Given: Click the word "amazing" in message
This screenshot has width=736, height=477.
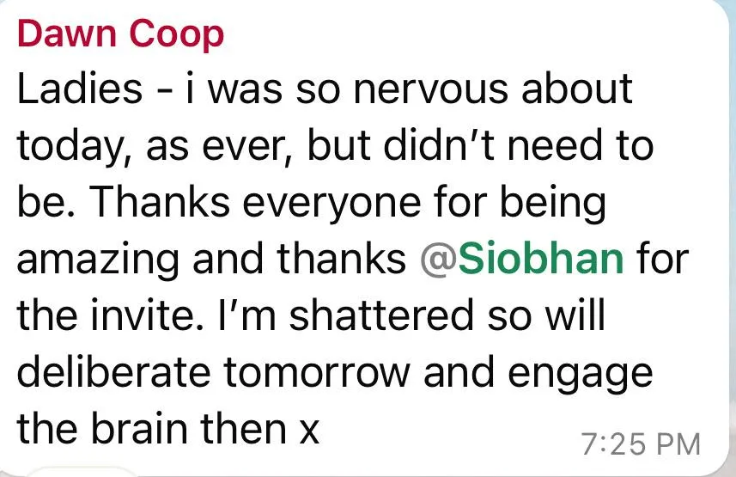Looking at the screenshot, I should [98, 260].
